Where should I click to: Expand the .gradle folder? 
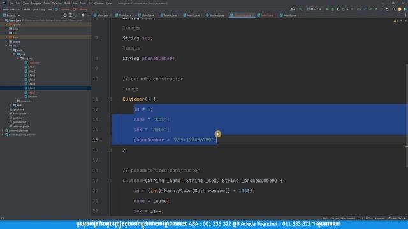point(7,24)
